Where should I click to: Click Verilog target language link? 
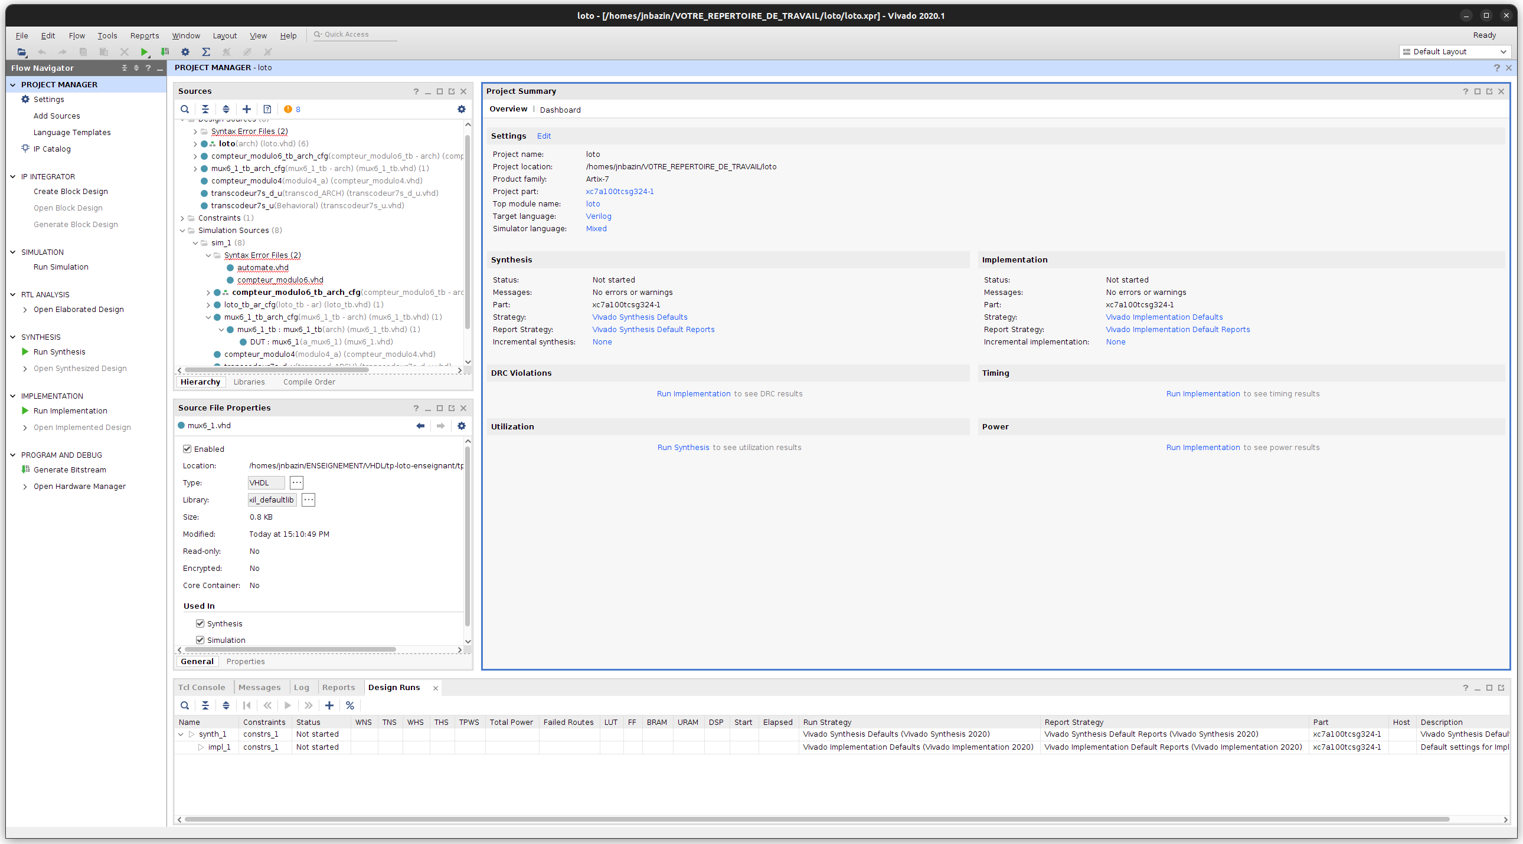pos(599,216)
